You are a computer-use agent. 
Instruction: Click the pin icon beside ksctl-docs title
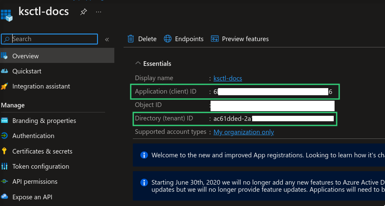(83, 12)
